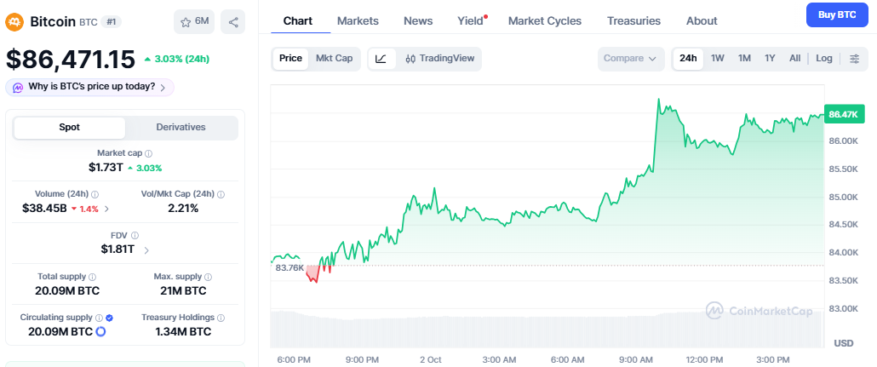This screenshot has height=367, width=877.
Task: Switch to Spot data view
Action: pos(69,128)
